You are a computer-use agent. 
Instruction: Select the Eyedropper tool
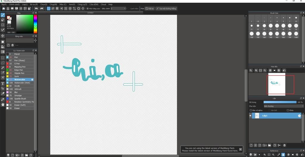[x=3, y=99]
